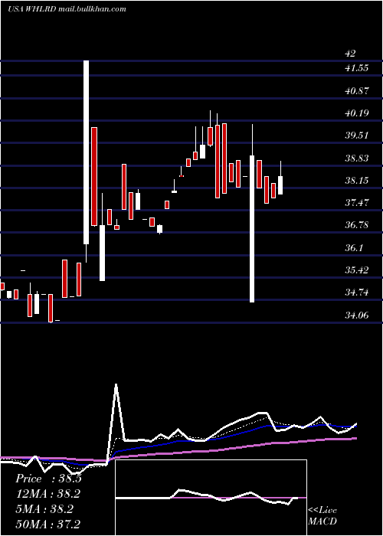Click the white spike peak in the moving-average panel
Viewport: 383px width, 536px height.
click(116, 384)
